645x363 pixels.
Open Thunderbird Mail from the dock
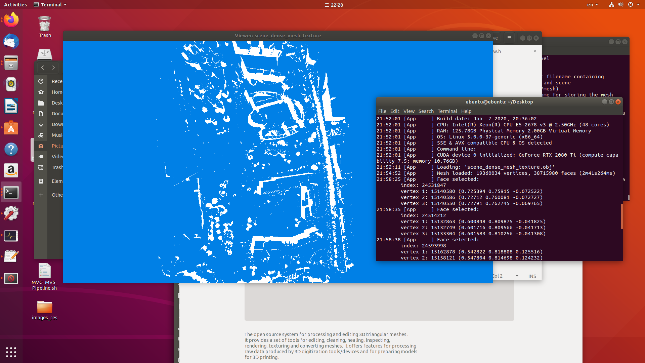tap(11, 41)
